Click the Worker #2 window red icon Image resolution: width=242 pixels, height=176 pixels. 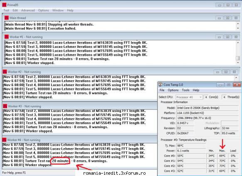(x=5, y=72)
